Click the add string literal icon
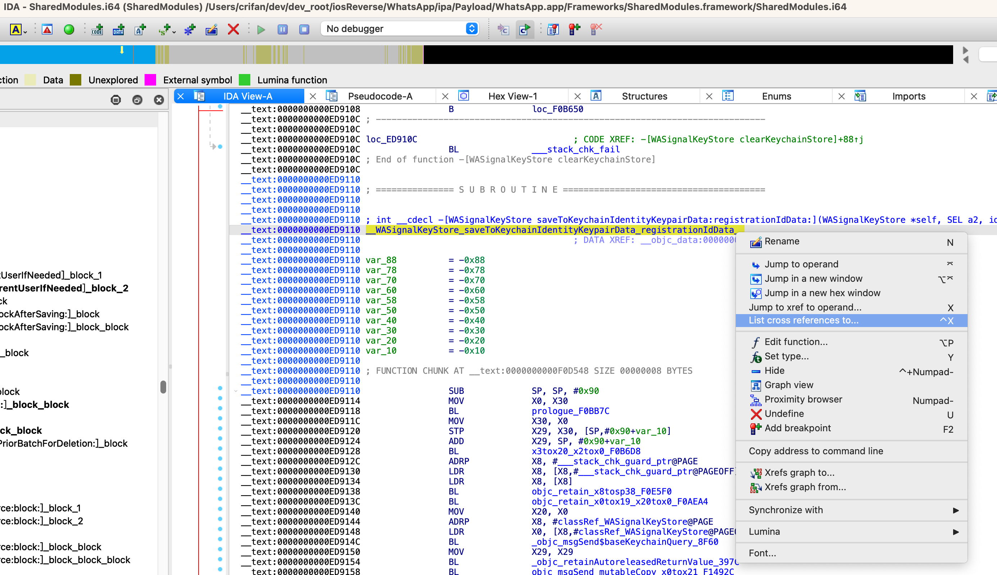The height and width of the screenshot is (575, 997). pos(140,29)
